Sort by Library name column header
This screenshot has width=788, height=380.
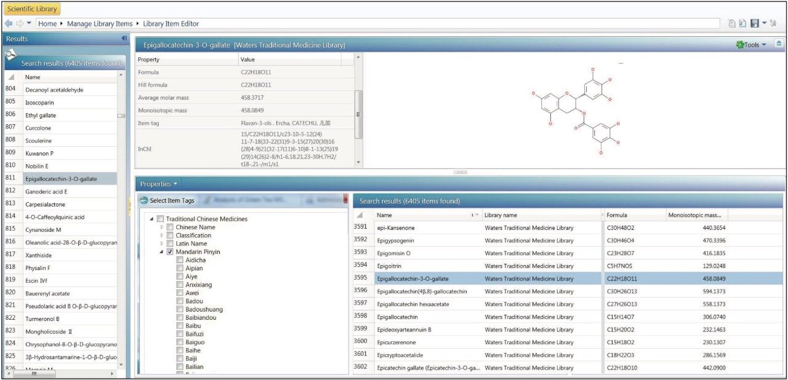[x=541, y=215]
